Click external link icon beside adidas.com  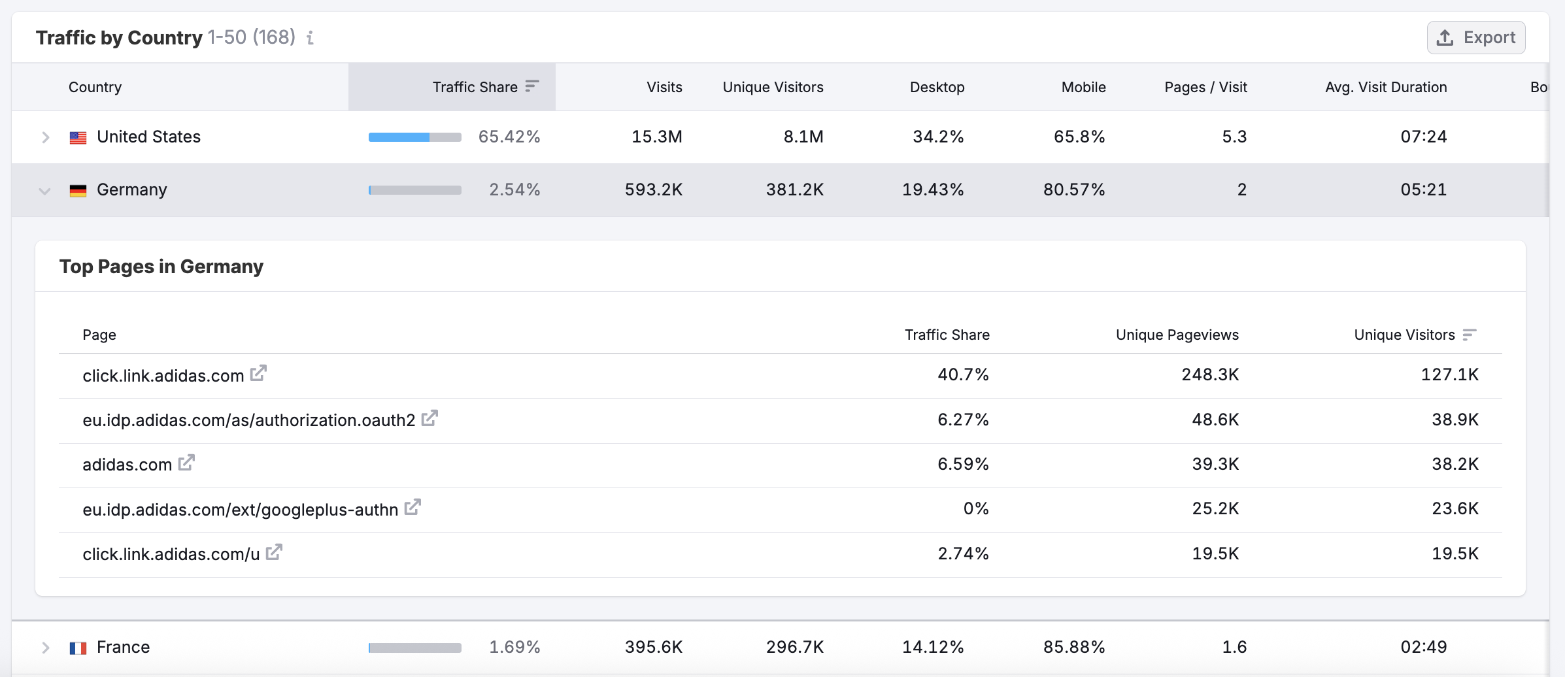[x=187, y=463]
